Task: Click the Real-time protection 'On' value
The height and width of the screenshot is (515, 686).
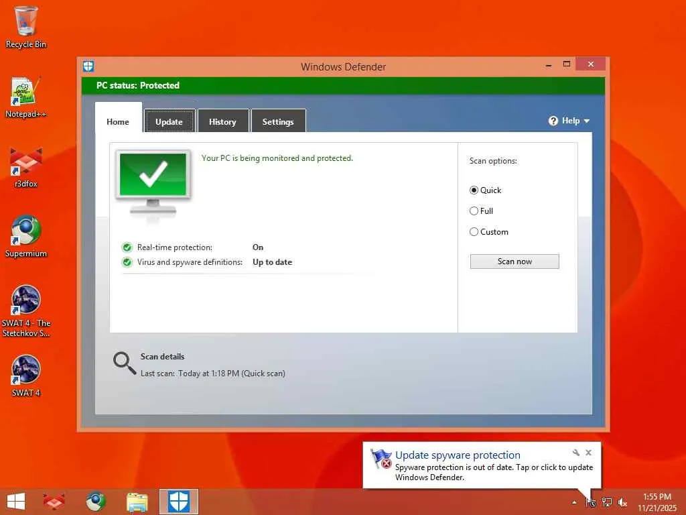Action: point(258,247)
